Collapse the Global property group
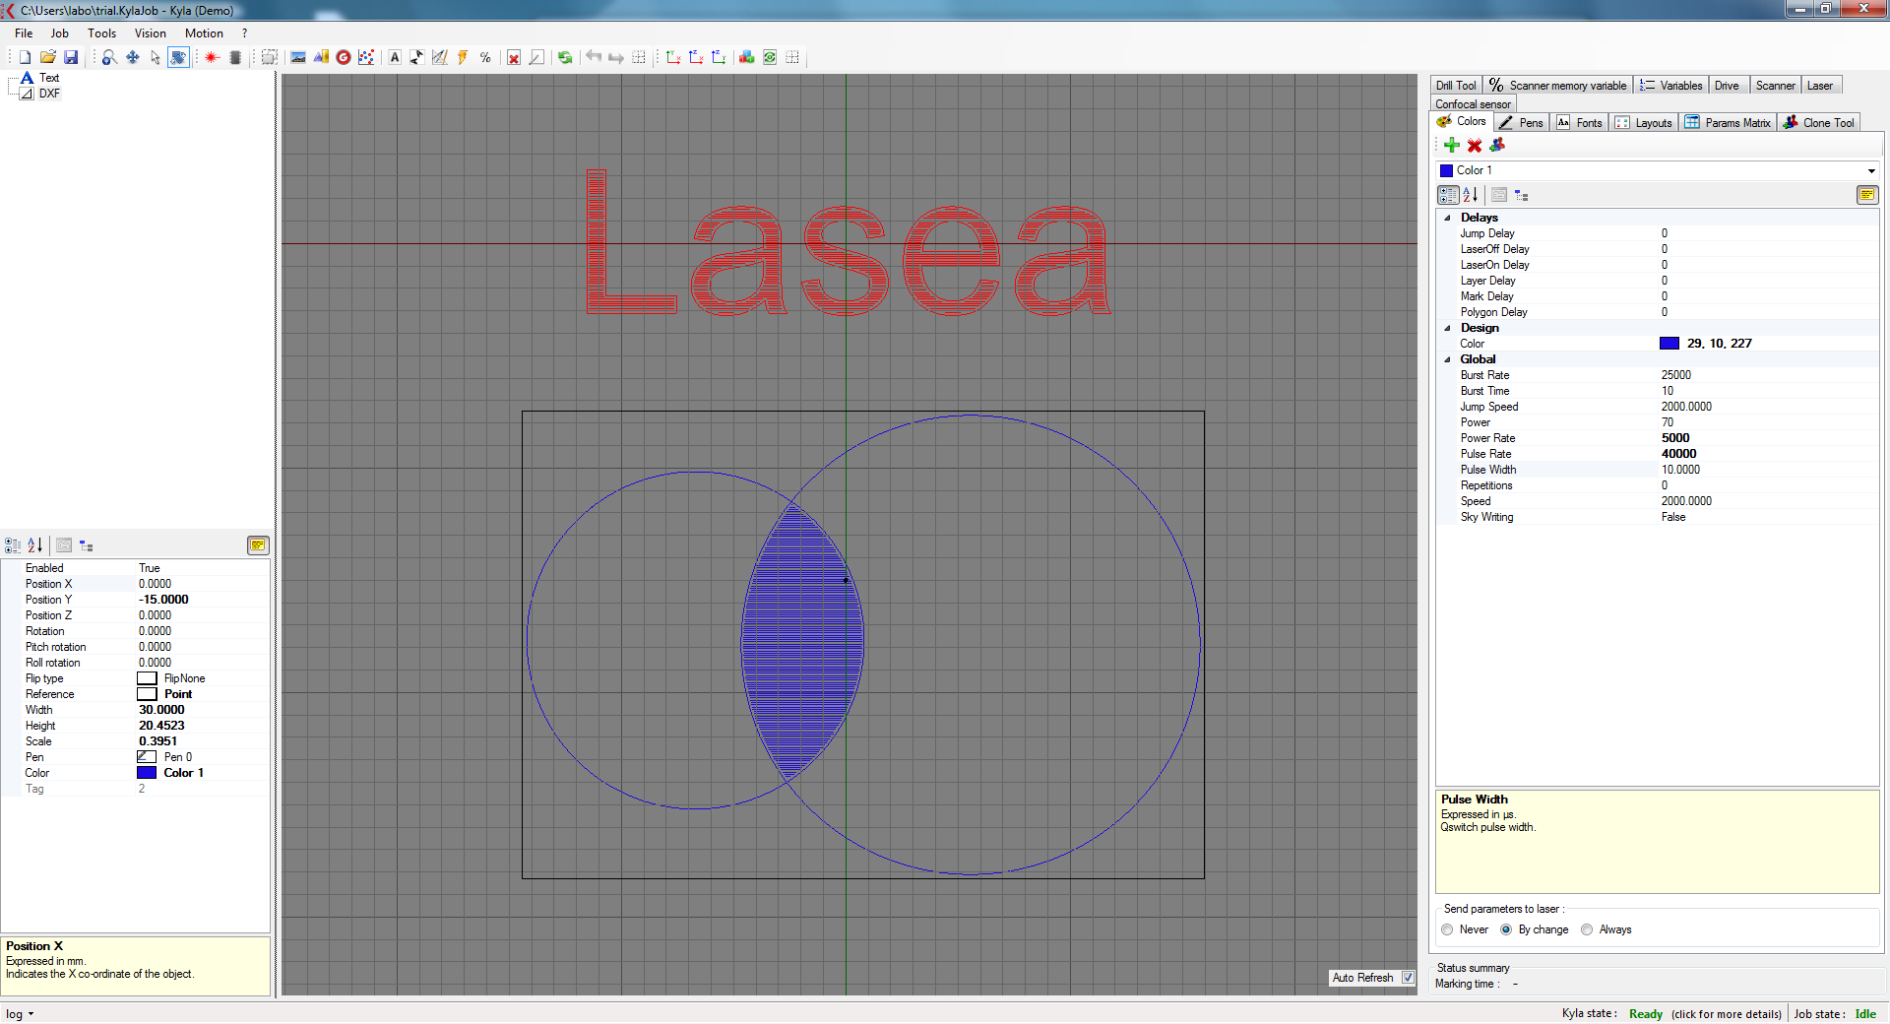This screenshot has height=1024, width=1890. (1447, 359)
